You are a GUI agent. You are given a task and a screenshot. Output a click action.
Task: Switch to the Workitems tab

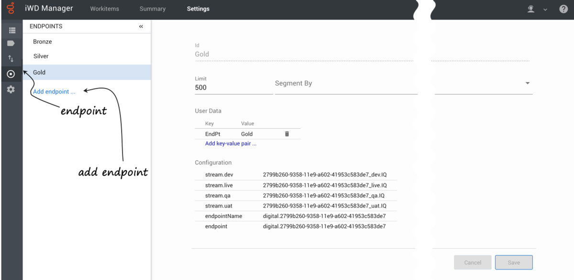point(104,9)
